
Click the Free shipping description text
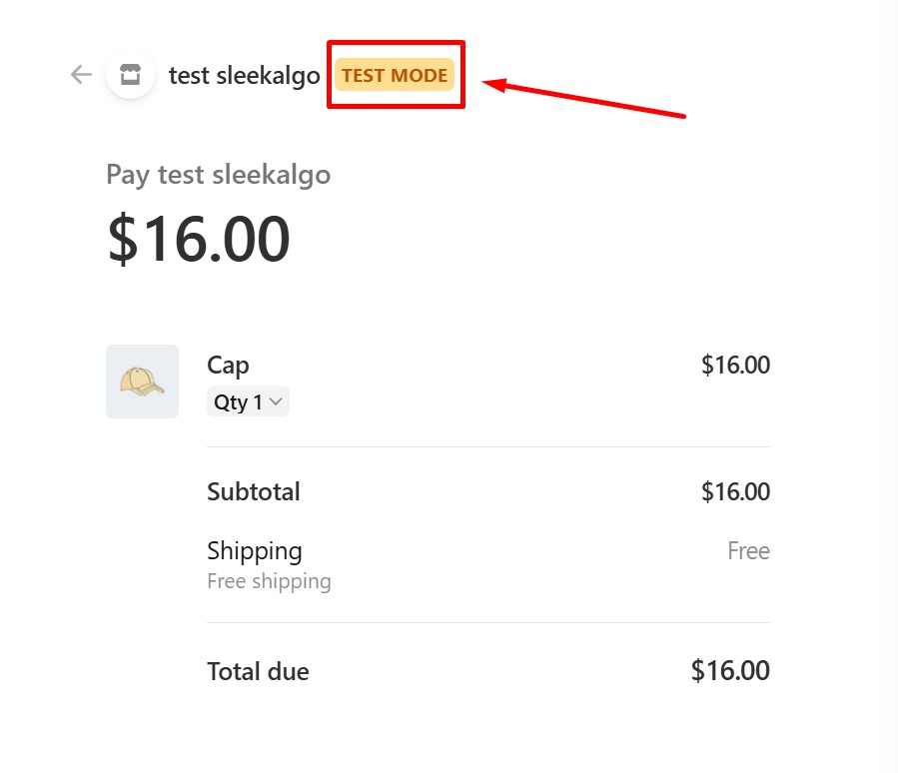coord(269,581)
